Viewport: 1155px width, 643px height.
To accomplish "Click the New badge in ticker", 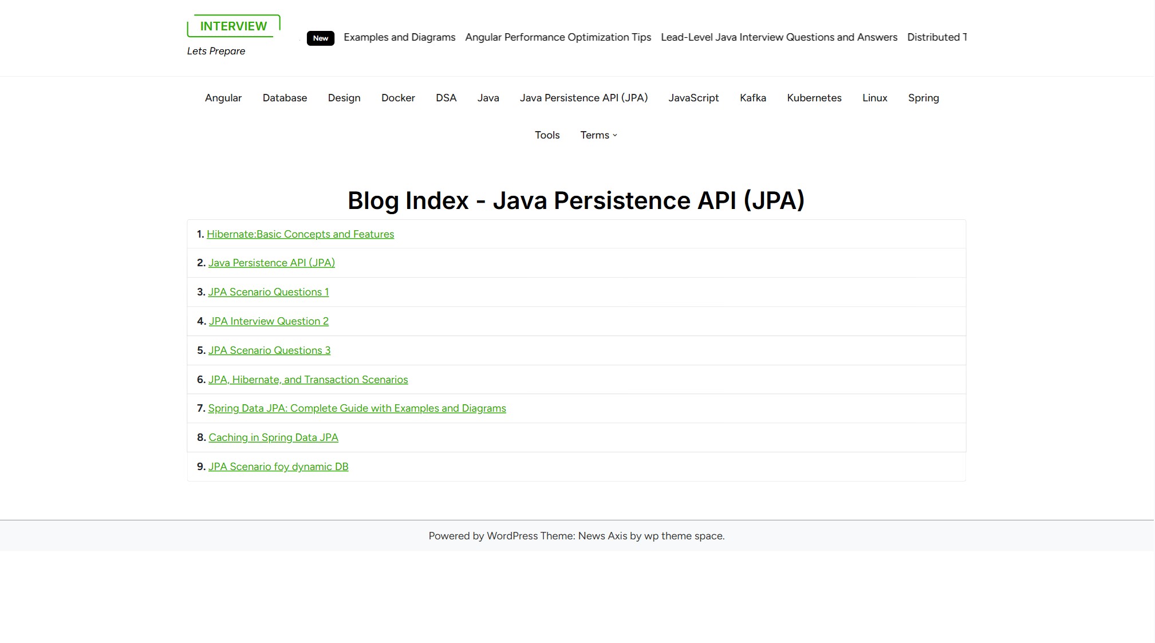I will 321,38.
